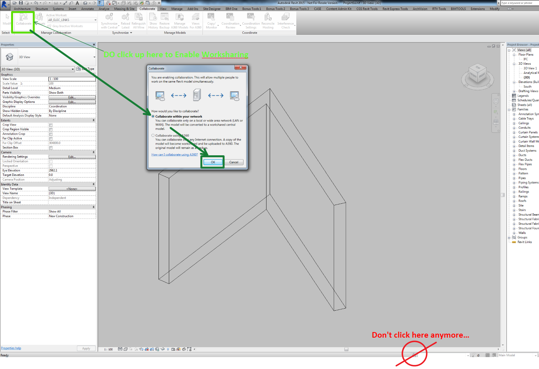
Task: Switch to the Architecture ribbon tab
Action: [x=22, y=9]
